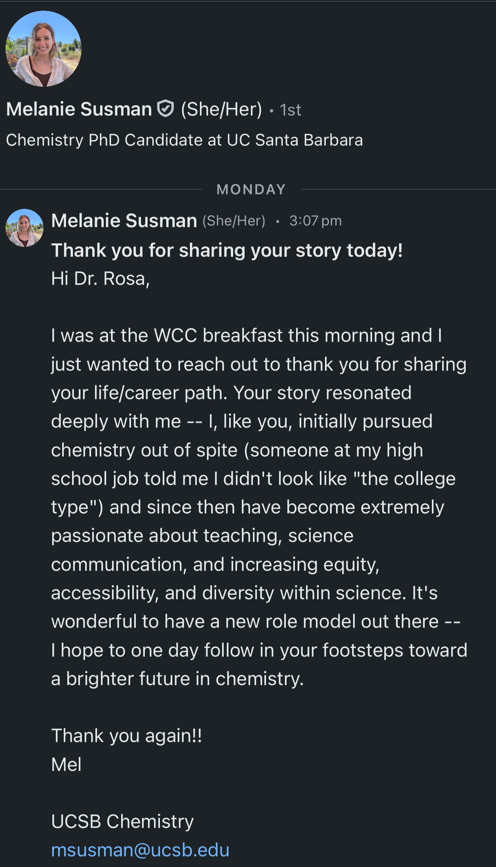The width and height of the screenshot is (496, 867).
Task: Click sender name Melanie Susman in message
Action: click(124, 221)
